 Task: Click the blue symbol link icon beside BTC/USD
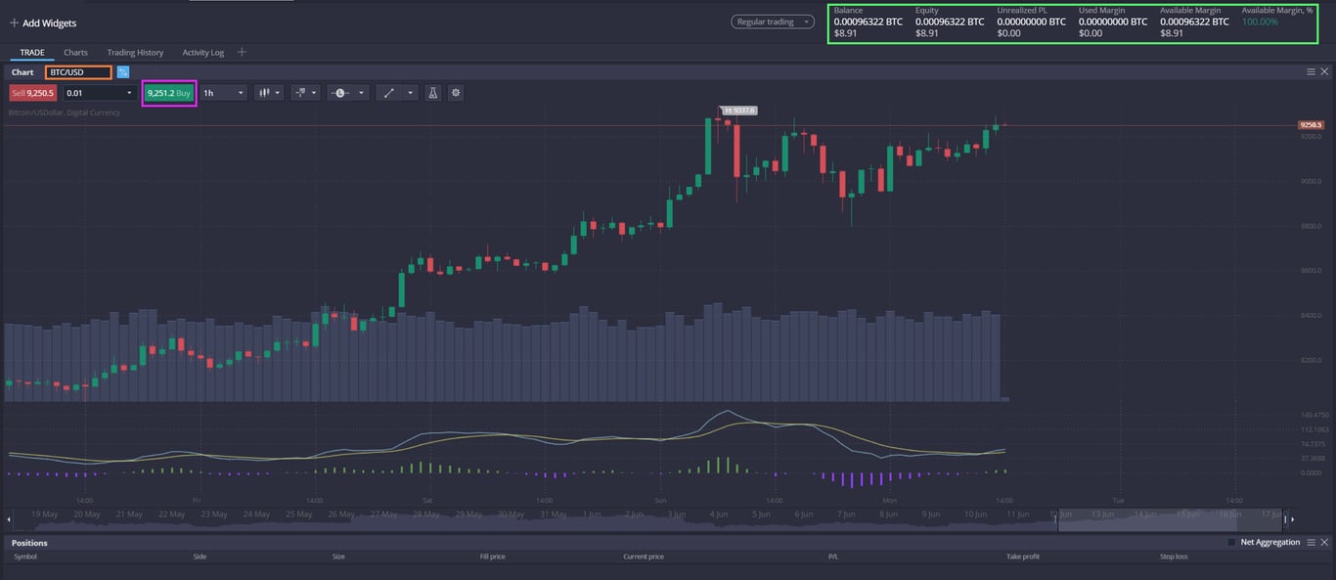[123, 71]
